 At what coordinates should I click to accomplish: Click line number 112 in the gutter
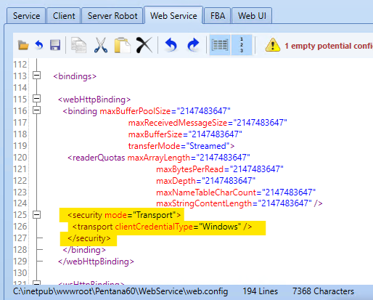(x=20, y=65)
